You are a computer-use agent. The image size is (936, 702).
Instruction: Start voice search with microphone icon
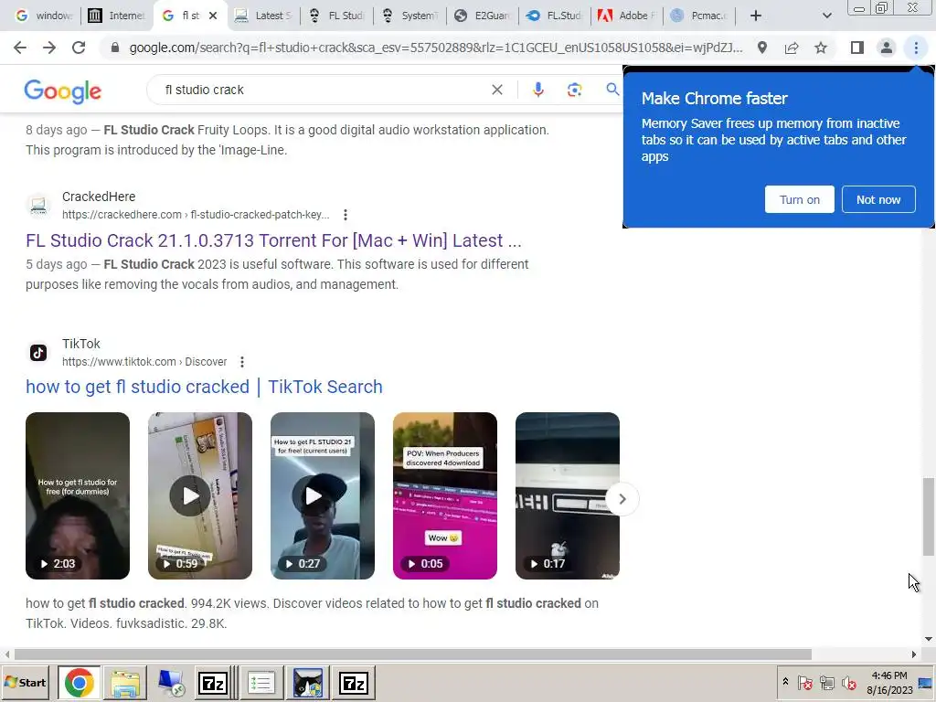(537, 90)
